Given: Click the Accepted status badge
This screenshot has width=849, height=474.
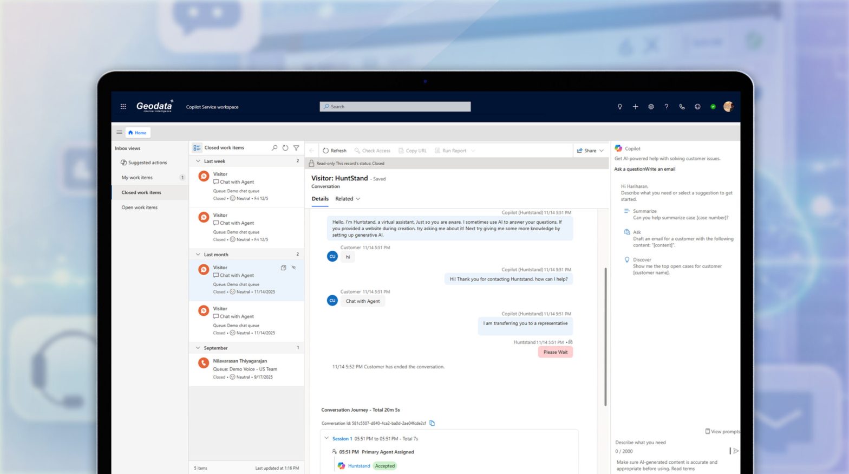Looking at the screenshot, I should click(385, 466).
